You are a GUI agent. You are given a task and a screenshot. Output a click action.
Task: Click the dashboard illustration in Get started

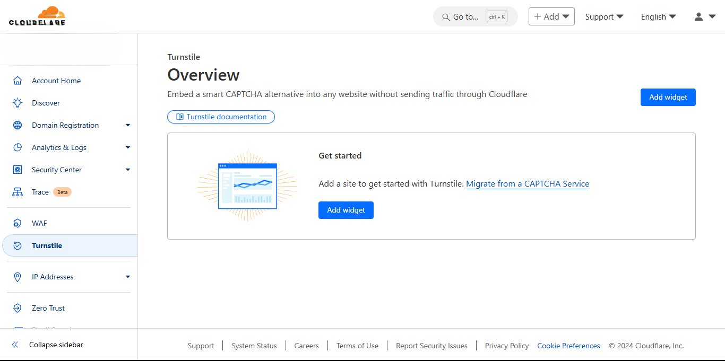[247, 186]
